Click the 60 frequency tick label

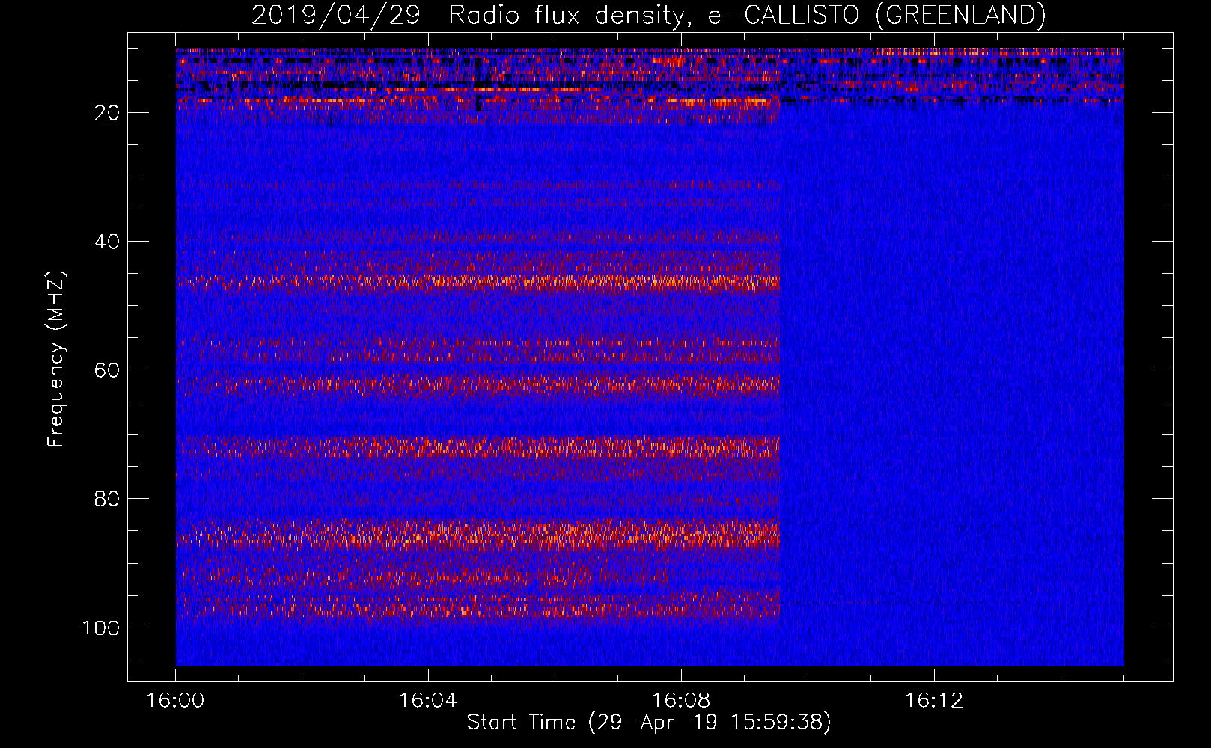coord(108,370)
